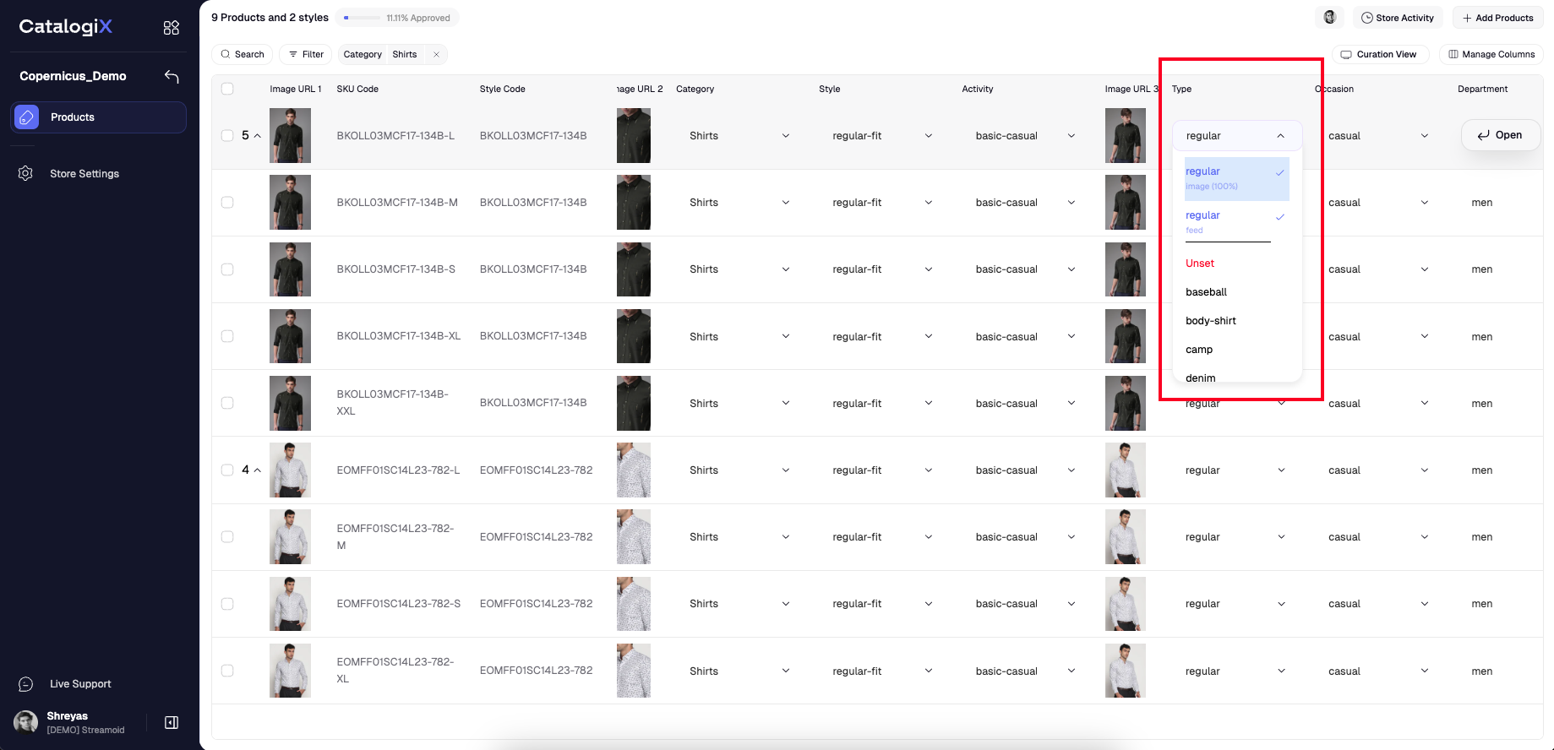Click the Search field above the table
1554x750 pixels.
[x=242, y=55]
